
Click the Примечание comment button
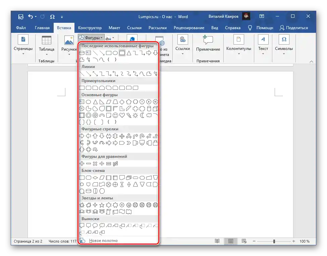[x=208, y=43]
